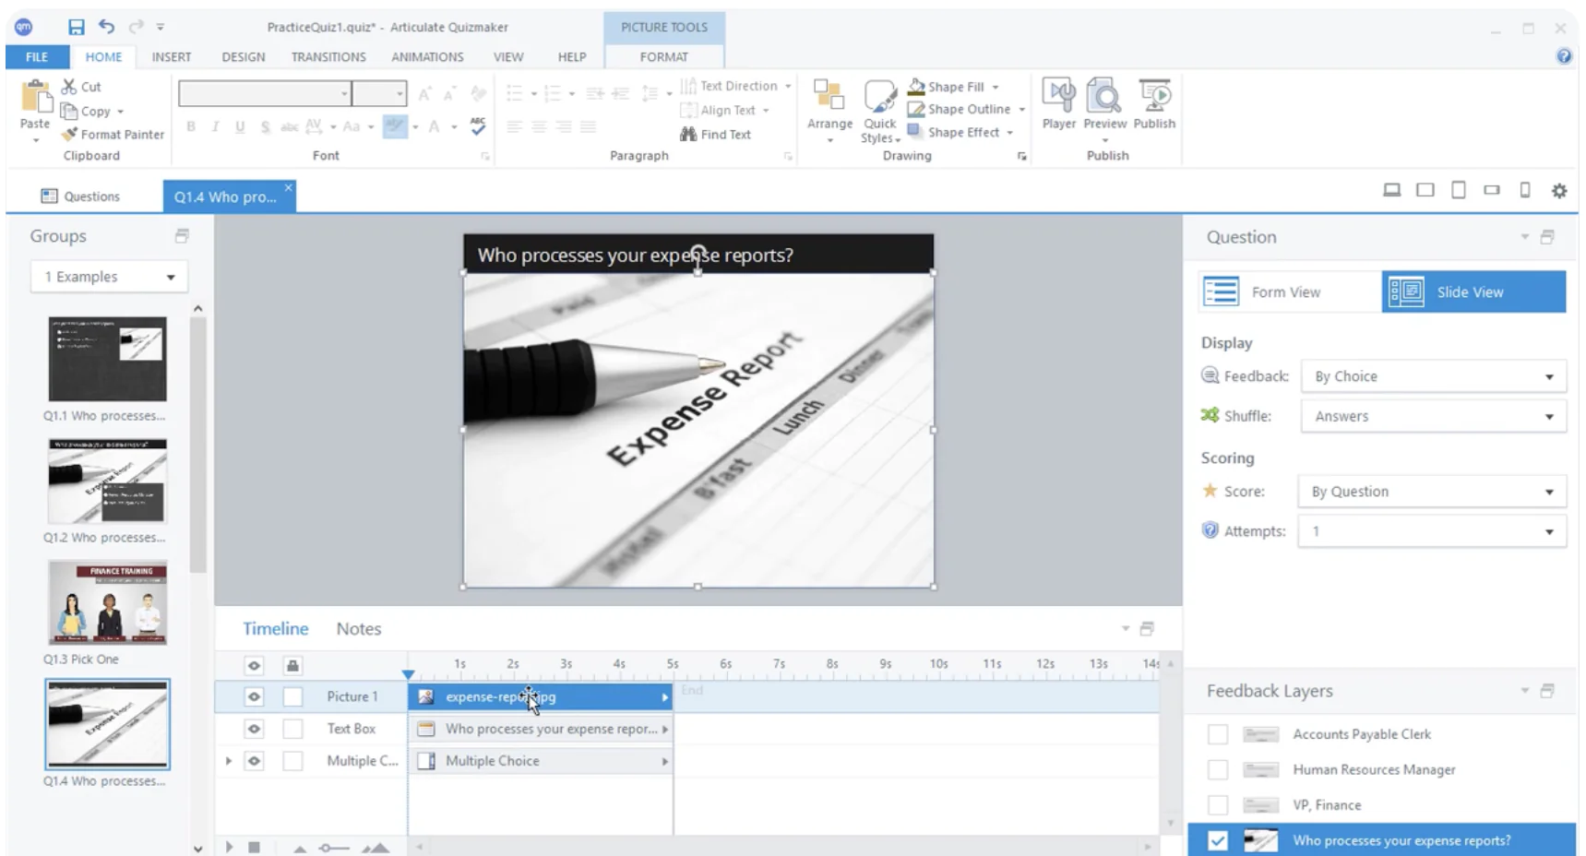Switch to the INSERT ribbon tab
Screen dimensions: 1586x856
point(172,56)
